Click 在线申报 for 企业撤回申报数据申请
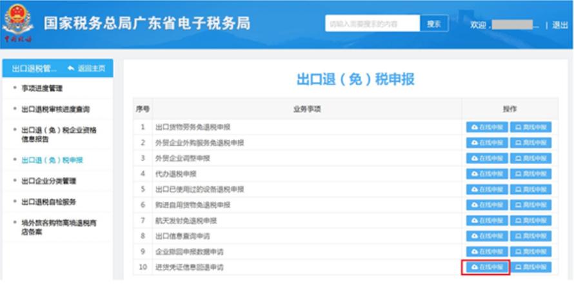 pos(487,251)
